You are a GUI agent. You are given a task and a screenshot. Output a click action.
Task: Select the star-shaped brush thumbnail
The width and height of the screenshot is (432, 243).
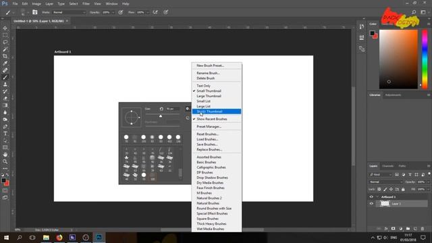coord(126,157)
